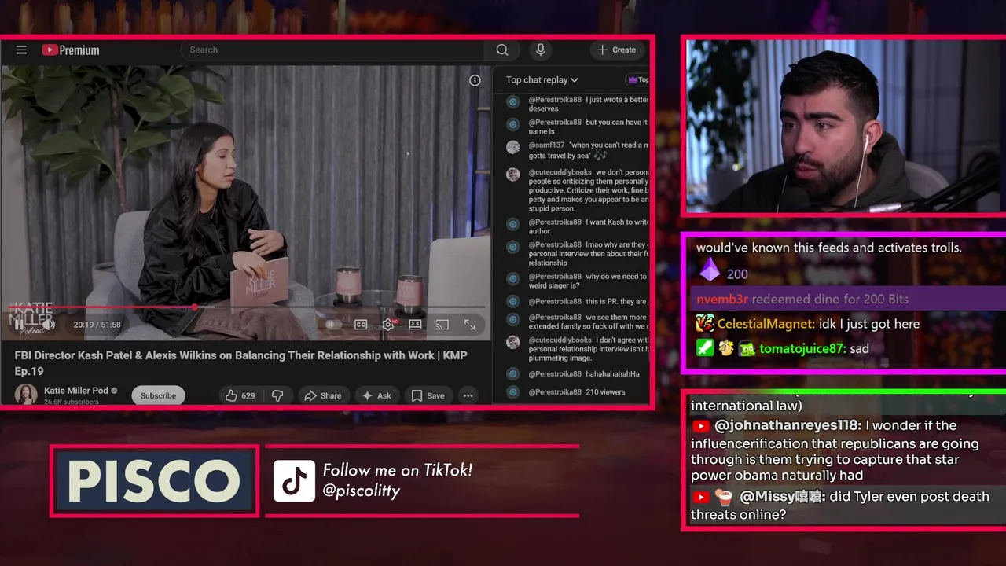Viewport: 1006px width, 566px height.
Task: Click the '26.6K subscribers' count text
Action: coord(72,402)
